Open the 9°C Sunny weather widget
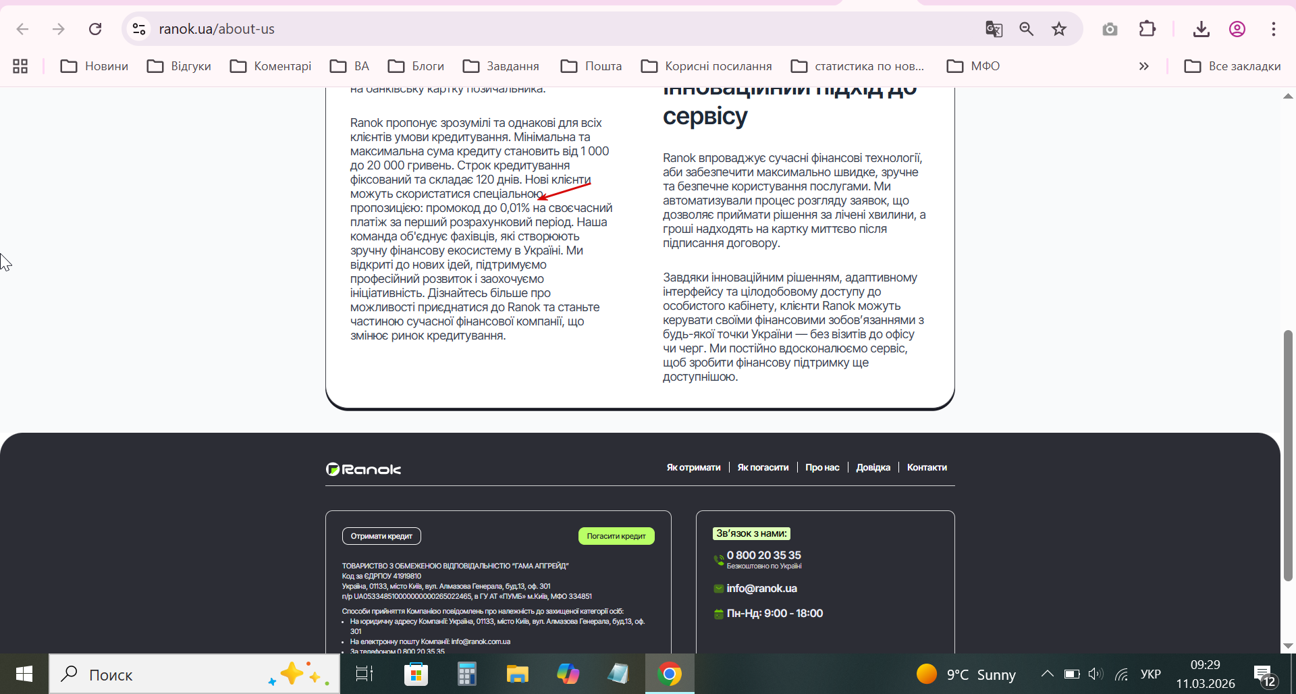The width and height of the screenshot is (1296, 694). [966, 674]
